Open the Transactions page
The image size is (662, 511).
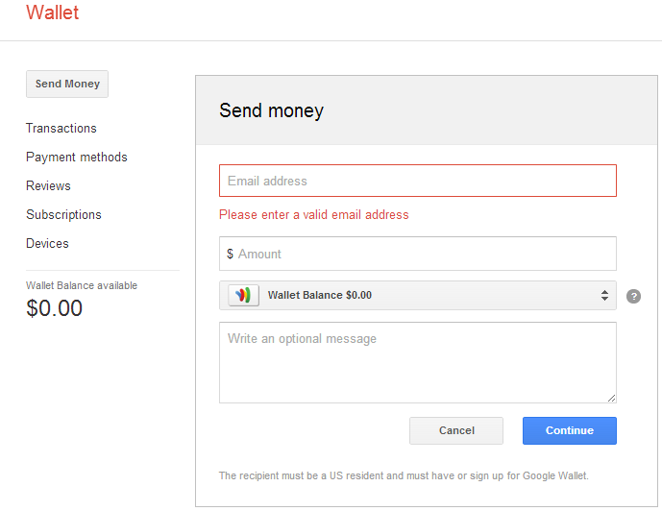tap(61, 129)
